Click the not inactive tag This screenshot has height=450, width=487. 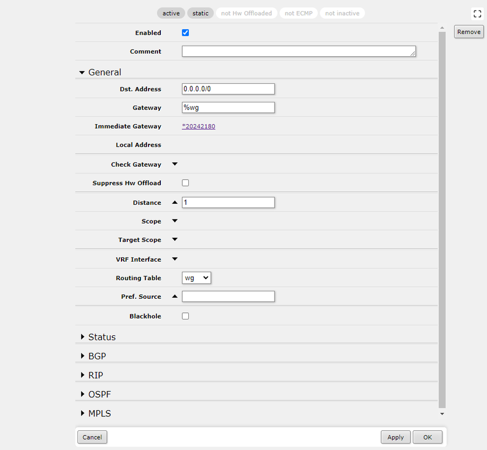click(342, 13)
